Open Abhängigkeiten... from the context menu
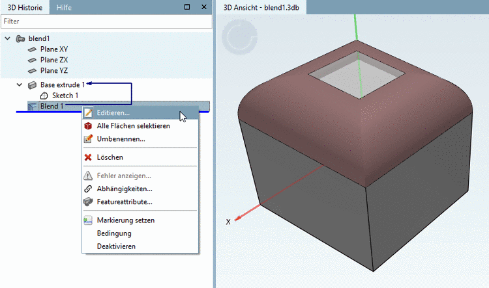Viewport: 489px width, 288px height. [x=140, y=189]
